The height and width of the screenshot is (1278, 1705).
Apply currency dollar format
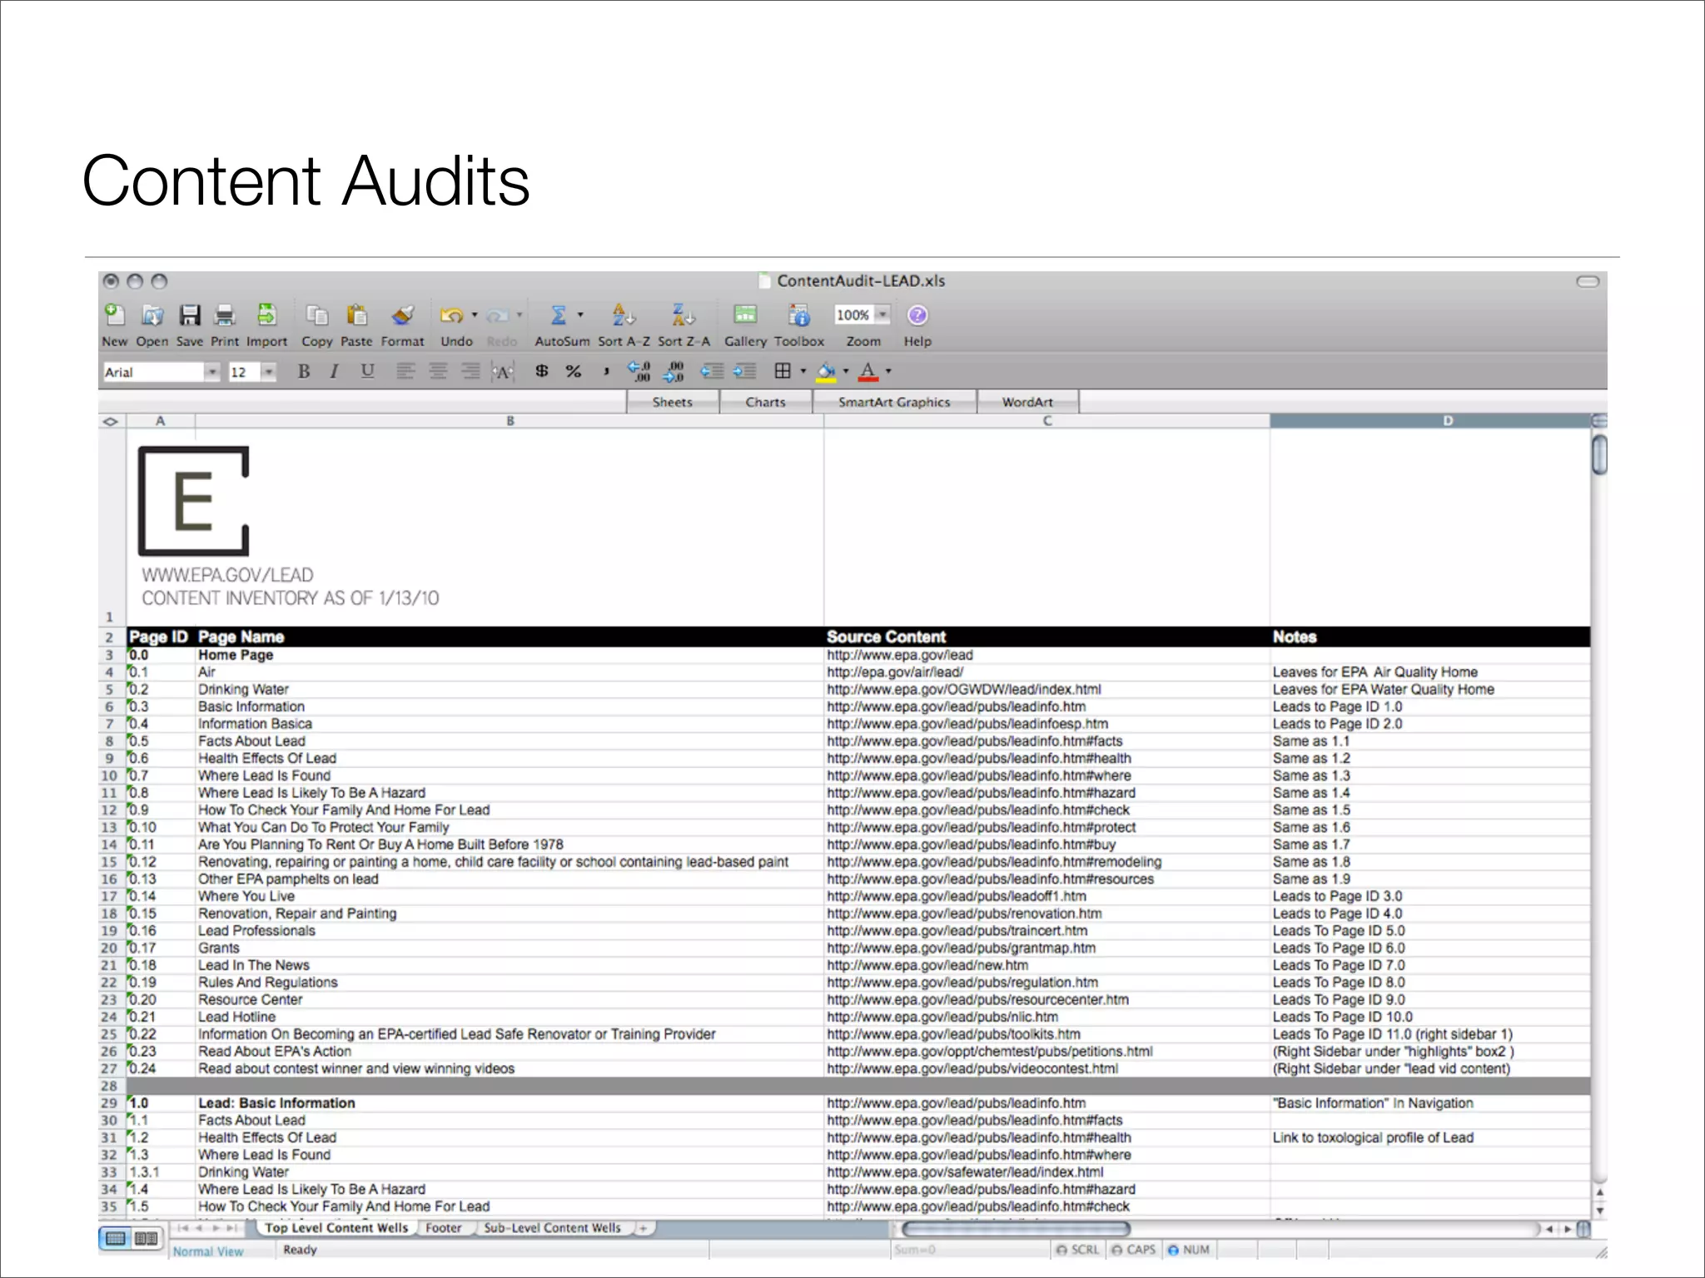542,371
